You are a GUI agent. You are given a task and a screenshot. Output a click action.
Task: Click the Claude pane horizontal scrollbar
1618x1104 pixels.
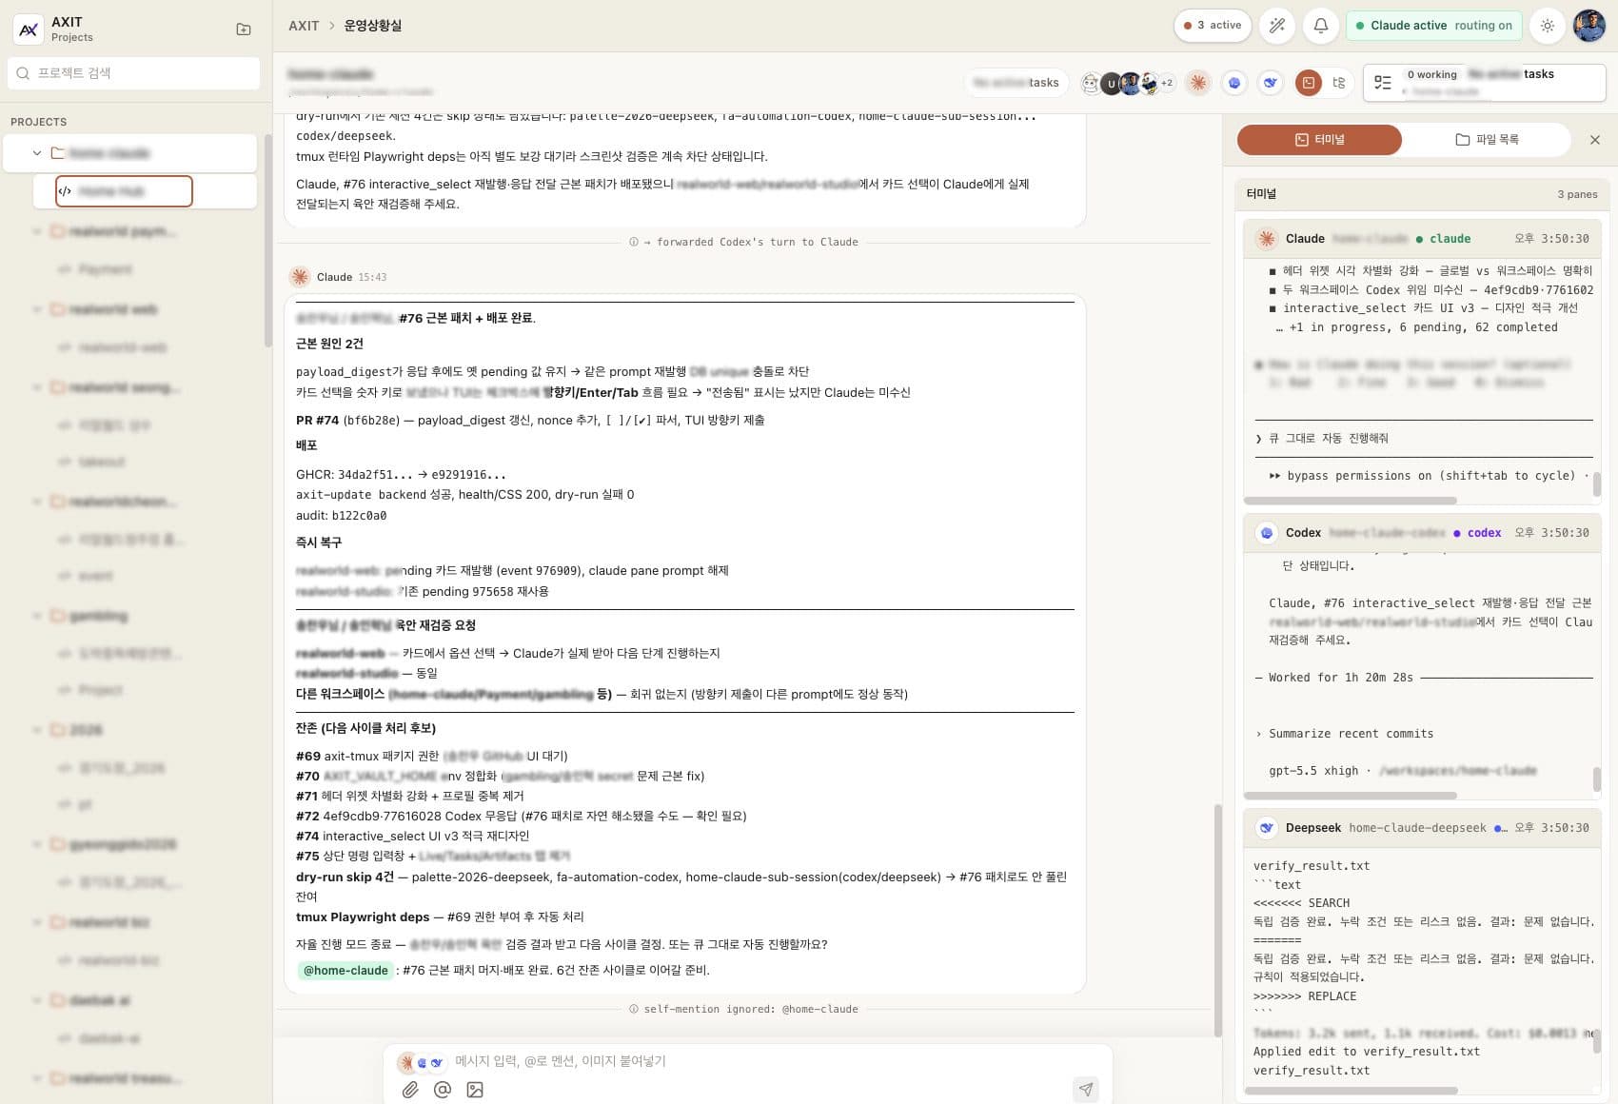pyautogui.click(x=1351, y=501)
